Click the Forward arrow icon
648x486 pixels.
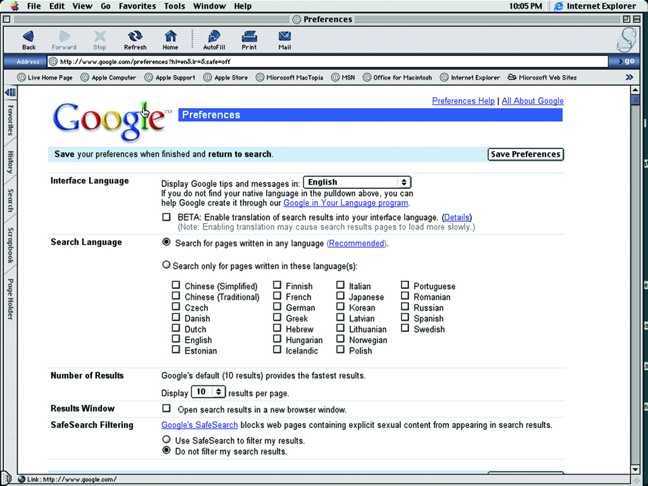tap(64, 36)
